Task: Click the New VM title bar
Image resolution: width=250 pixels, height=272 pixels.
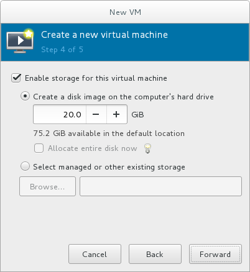Action: (x=125, y=12)
